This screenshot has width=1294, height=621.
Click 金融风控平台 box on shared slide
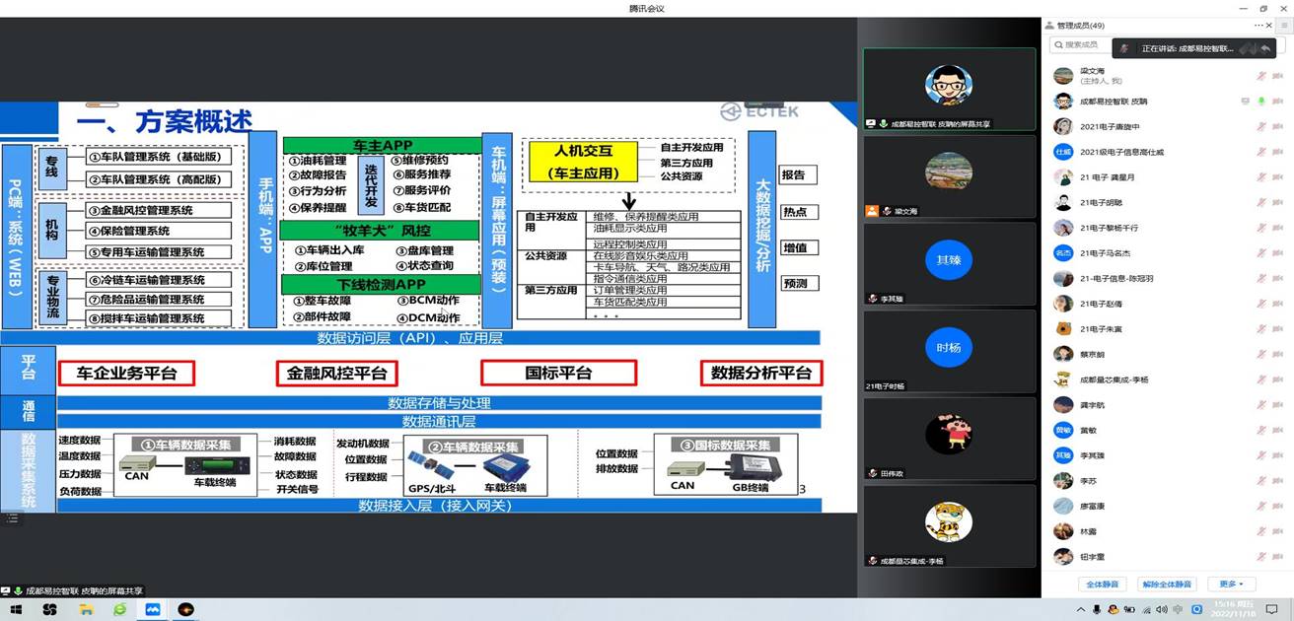338,374
